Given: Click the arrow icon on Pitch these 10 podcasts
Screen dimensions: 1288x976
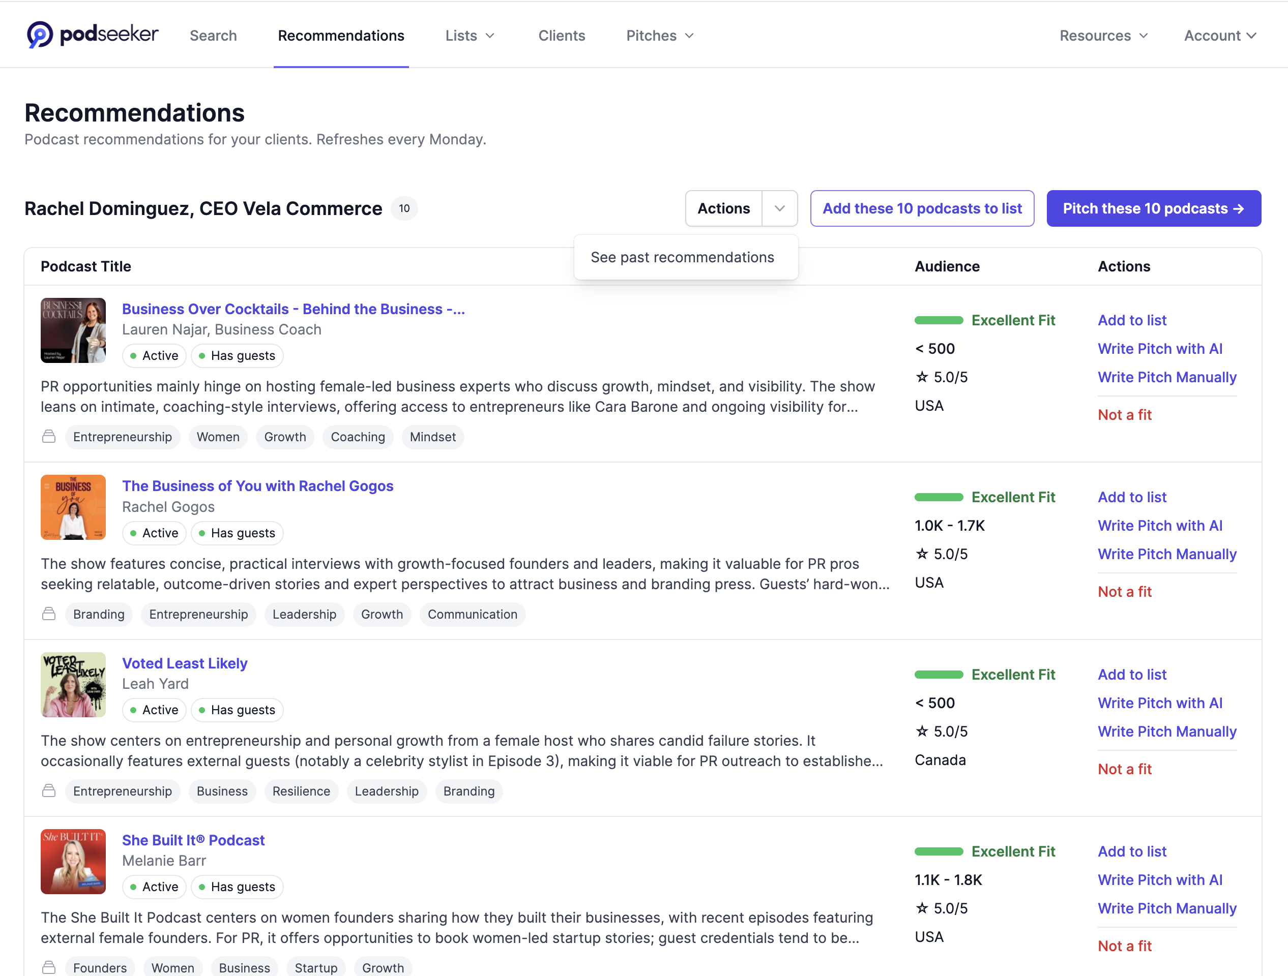Looking at the screenshot, I should [1238, 208].
